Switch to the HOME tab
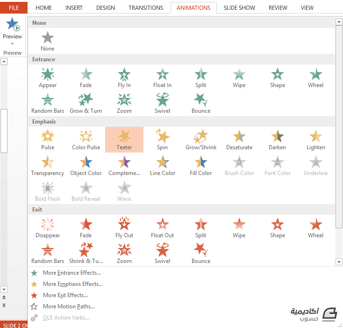Viewport: 343px width, 328px height. (x=44, y=7)
